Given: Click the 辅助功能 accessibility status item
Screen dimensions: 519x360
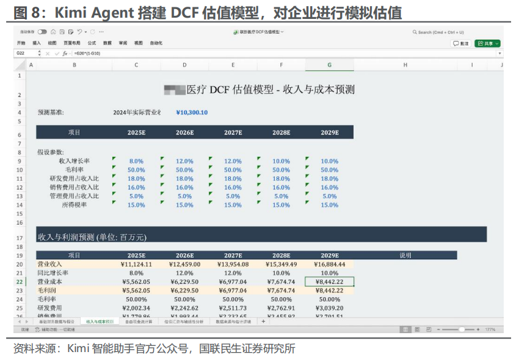Looking at the screenshot, I should click(55, 329).
